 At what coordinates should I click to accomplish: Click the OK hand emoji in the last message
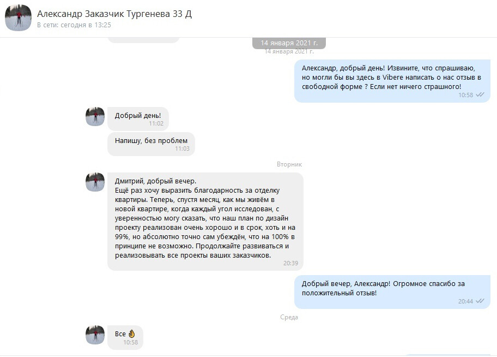click(x=131, y=334)
